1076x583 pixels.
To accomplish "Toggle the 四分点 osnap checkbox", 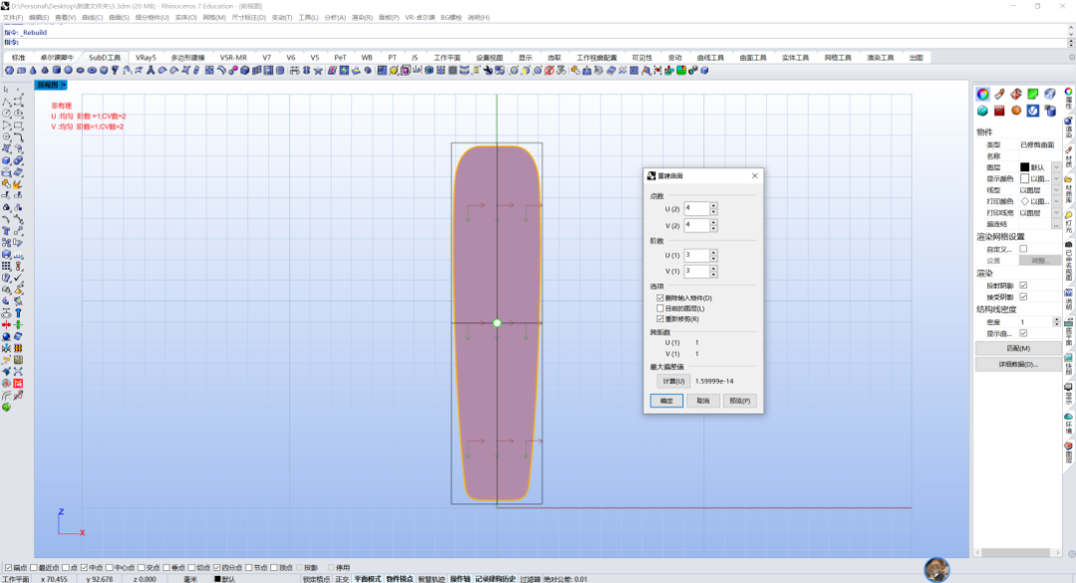I will (x=217, y=568).
